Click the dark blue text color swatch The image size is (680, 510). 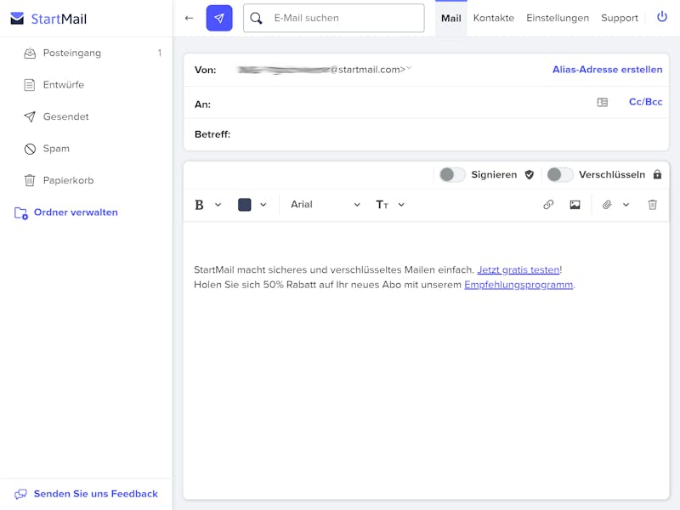pos(245,205)
